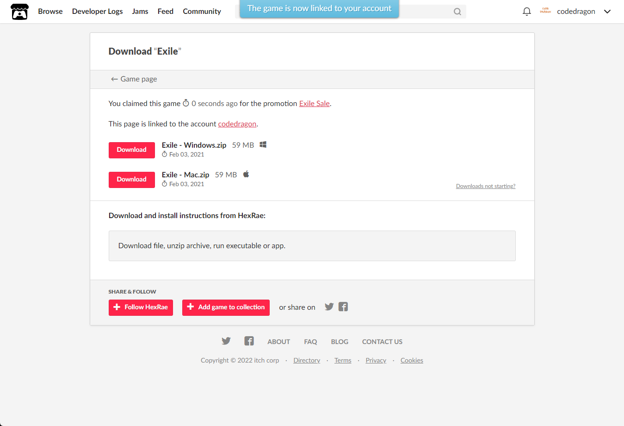Expand the account dropdown arrow
The width and height of the screenshot is (624, 426).
607,12
